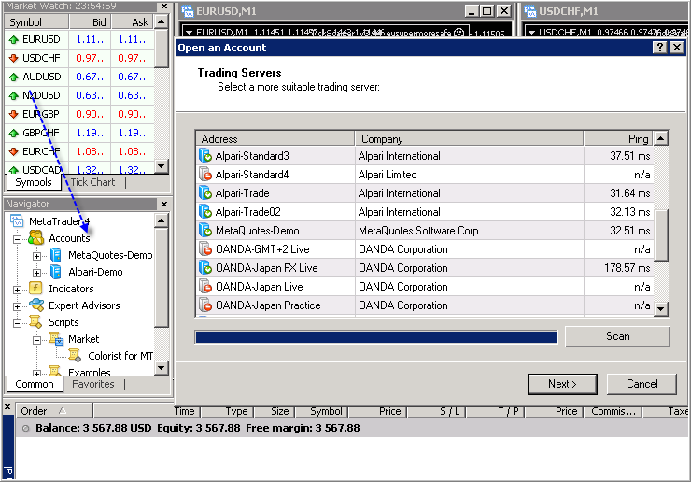This screenshot has height=482, width=691.
Task: Click the Alpari-Standard3 server icon
Action: [205, 156]
